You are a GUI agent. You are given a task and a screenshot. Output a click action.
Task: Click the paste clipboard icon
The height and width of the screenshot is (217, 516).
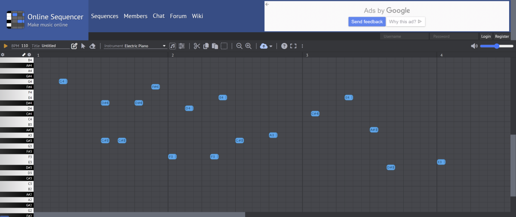click(x=215, y=46)
